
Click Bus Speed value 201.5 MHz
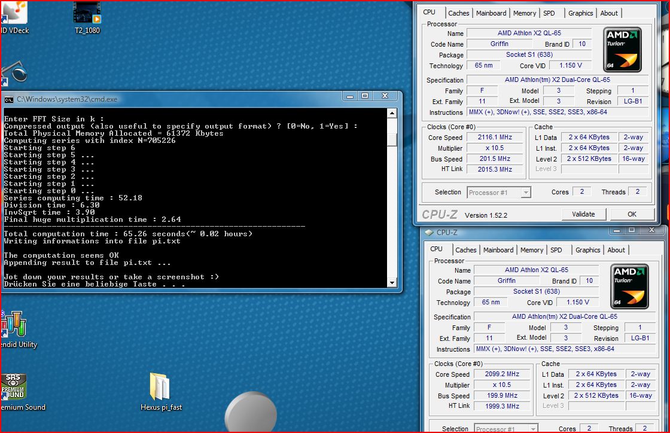[495, 158]
